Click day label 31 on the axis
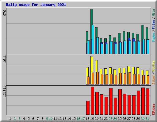 pyautogui.click(x=147, y=119)
